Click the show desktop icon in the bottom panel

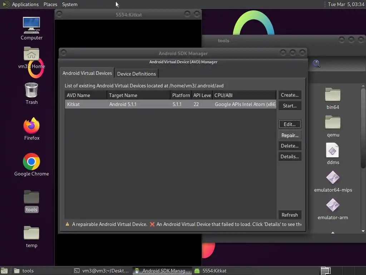click(x=4, y=271)
